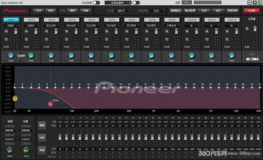The image size is (263, 160).
Task: Click the 主音量 master volume fader
Action: 255,29
